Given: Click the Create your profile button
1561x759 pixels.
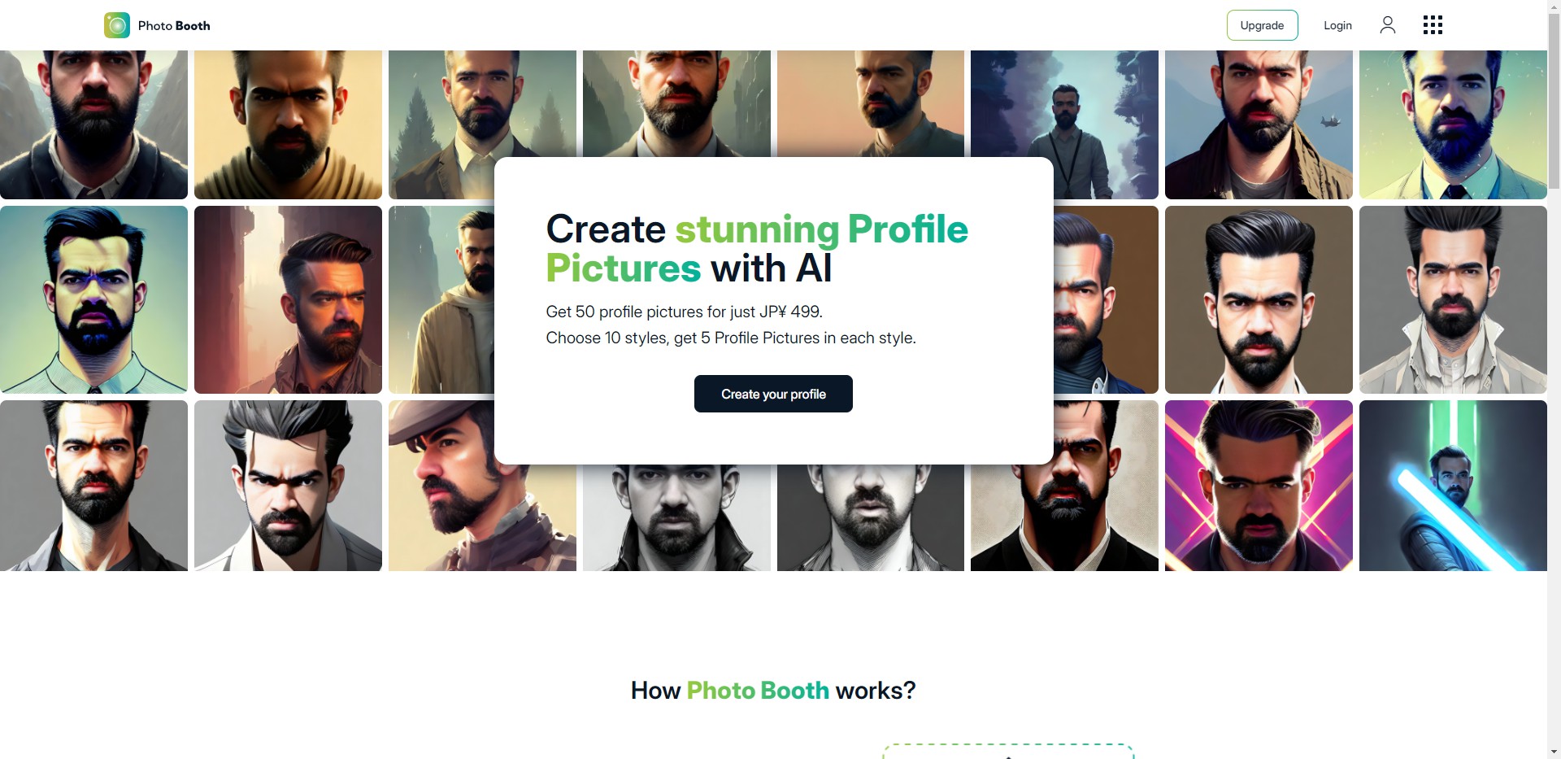Looking at the screenshot, I should tap(773, 394).
